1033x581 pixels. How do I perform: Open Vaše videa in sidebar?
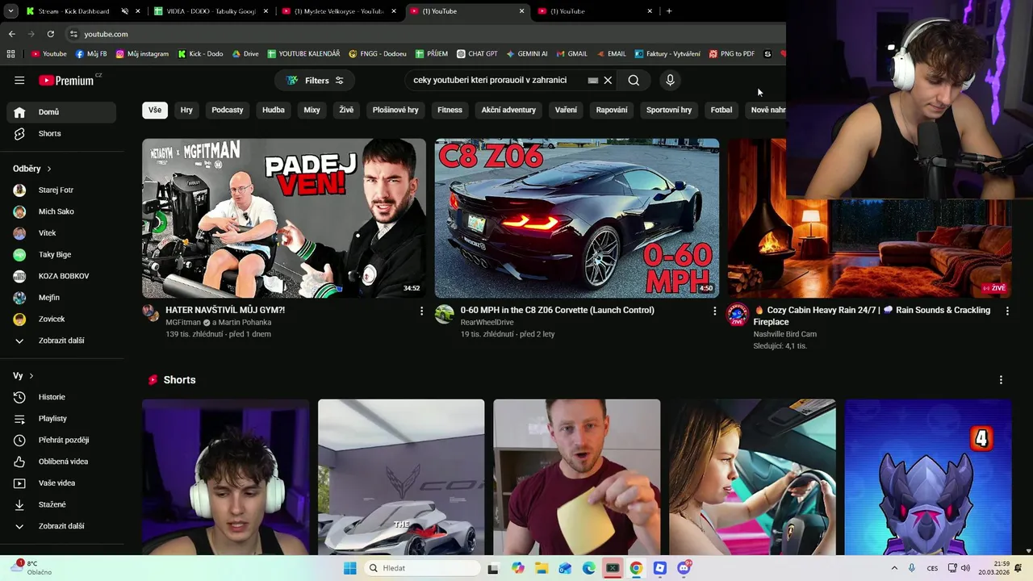61,483
